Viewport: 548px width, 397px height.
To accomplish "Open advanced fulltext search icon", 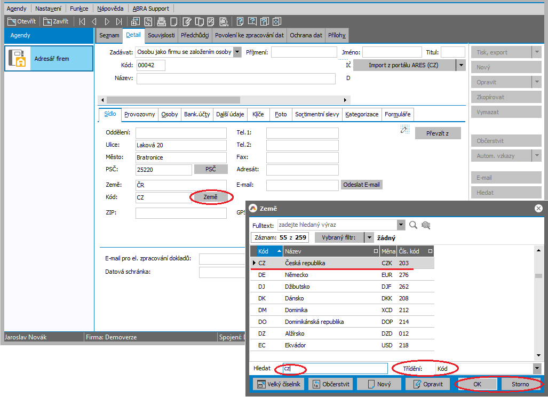I will (x=425, y=225).
